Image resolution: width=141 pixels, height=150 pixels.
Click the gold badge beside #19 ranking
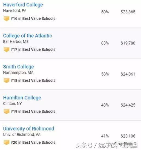tap(7, 111)
